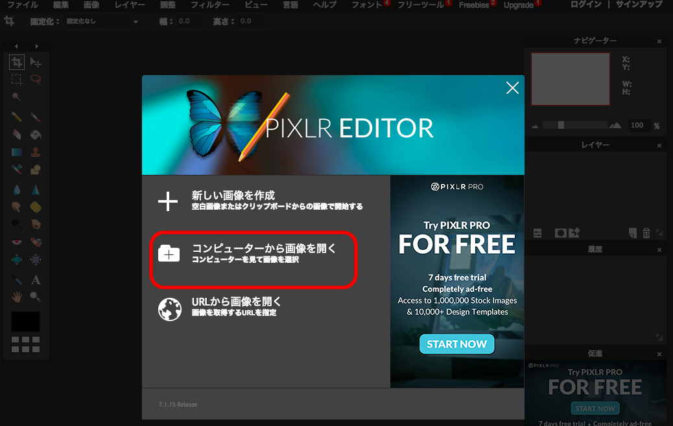Screen dimensions: 673x426
Task: Select the Red Eye Reduction tool
Action: coord(17,242)
